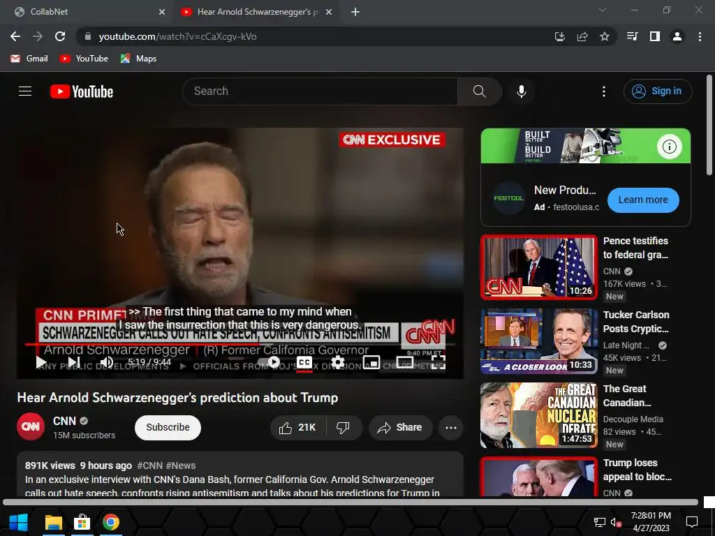Share this video
This screenshot has height=536, width=715.
[x=400, y=428]
